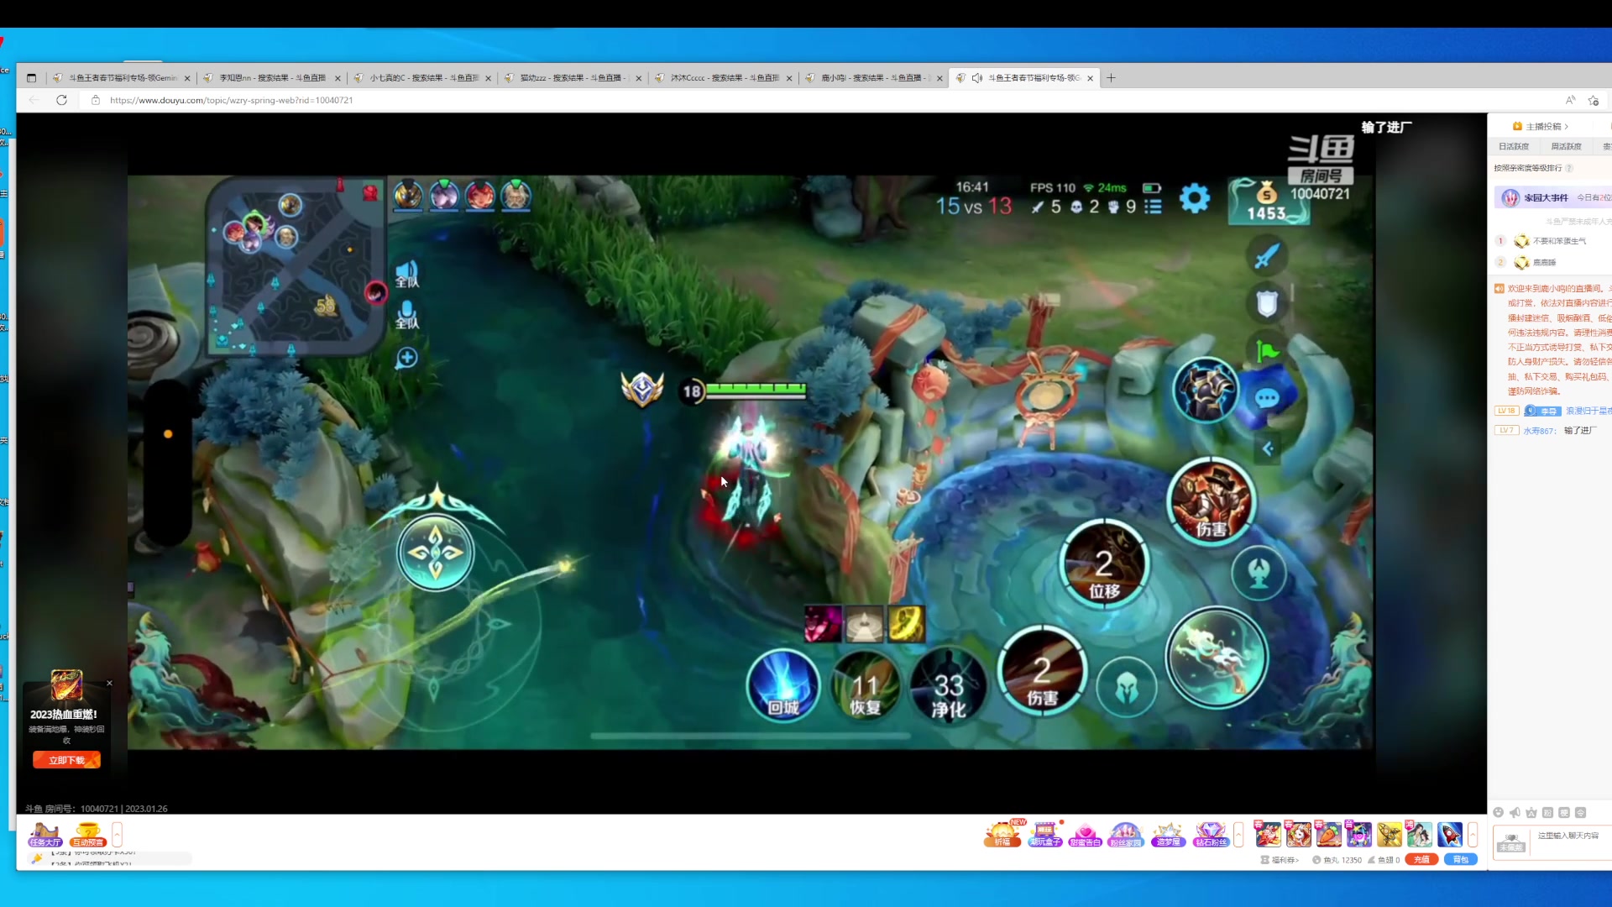
Task: Send the carrot gift
Action: pos(1329,834)
